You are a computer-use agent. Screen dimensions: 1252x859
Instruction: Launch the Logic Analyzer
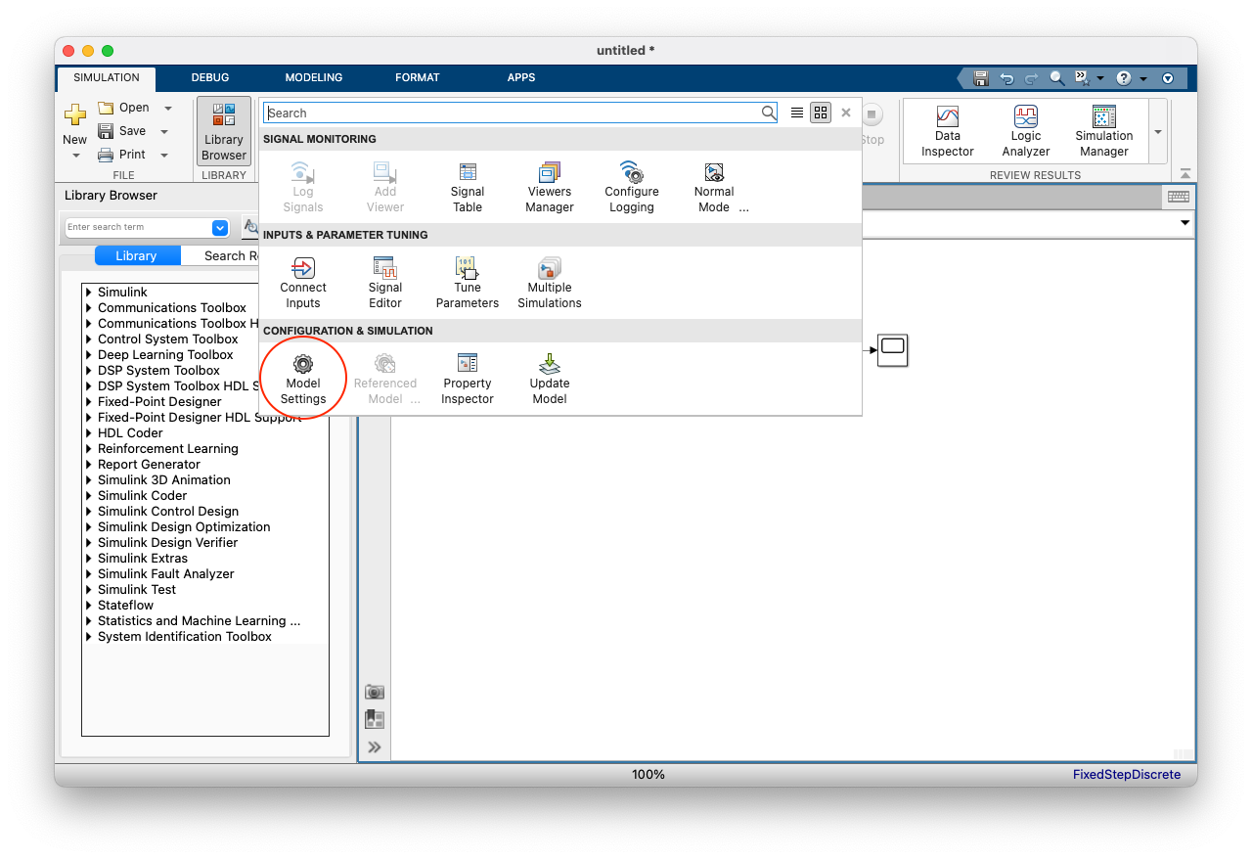point(1026,132)
